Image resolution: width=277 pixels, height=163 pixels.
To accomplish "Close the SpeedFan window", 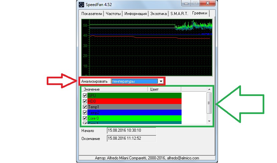I will [208, 3].
